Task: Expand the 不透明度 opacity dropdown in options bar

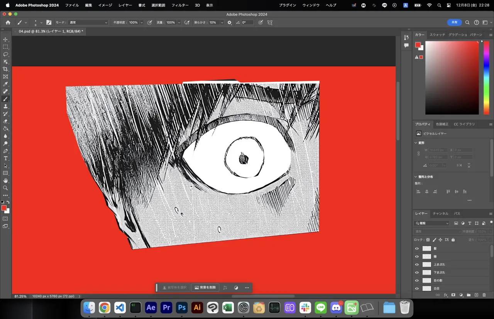Action: tap(142, 23)
